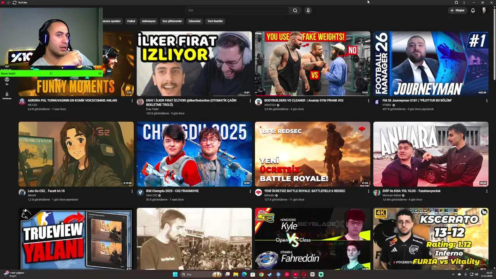Click the volume speaker icon in the tray
496x279 pixels.
[x=476, y=274]
